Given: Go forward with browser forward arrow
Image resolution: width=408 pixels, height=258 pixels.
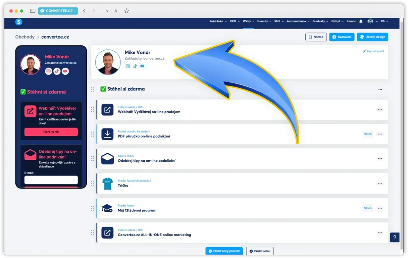Looking at the screenshot, I should pos(94,11).
